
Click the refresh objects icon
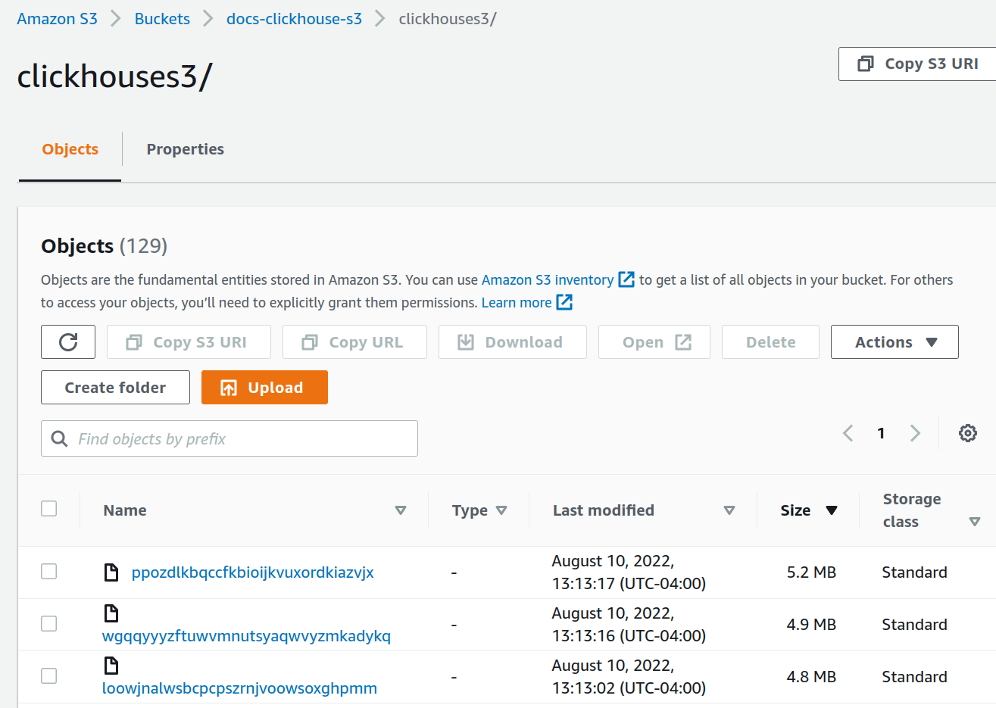point(67,342)
